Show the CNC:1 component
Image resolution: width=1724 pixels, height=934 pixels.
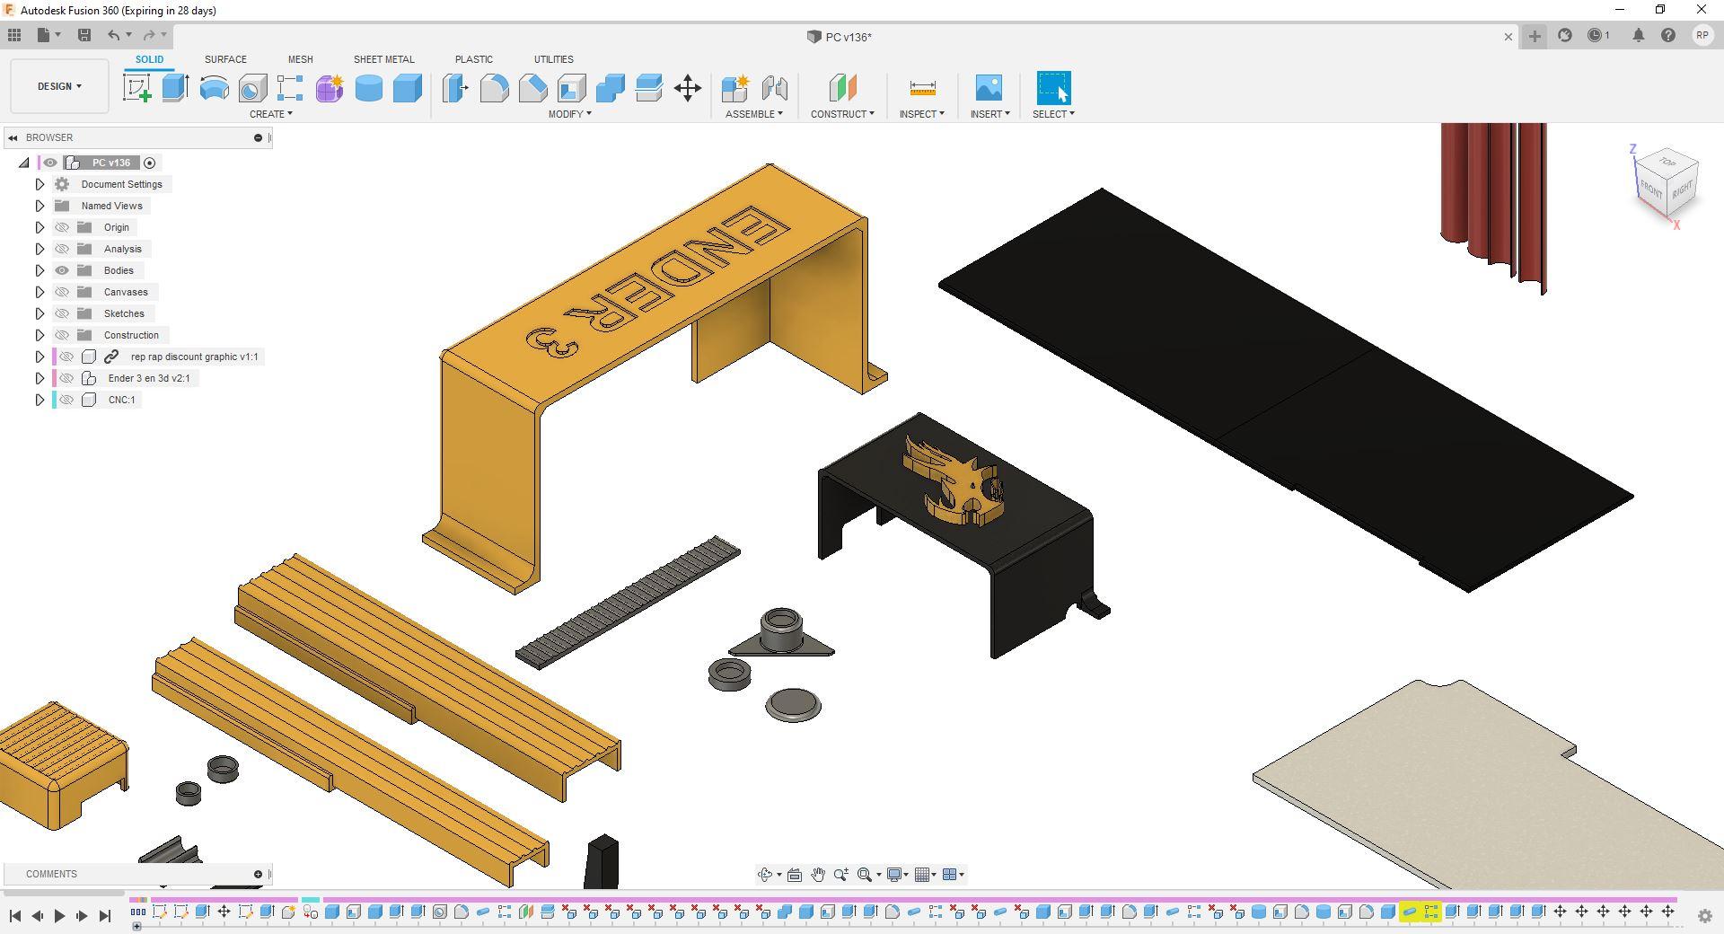tap(66, 400)
